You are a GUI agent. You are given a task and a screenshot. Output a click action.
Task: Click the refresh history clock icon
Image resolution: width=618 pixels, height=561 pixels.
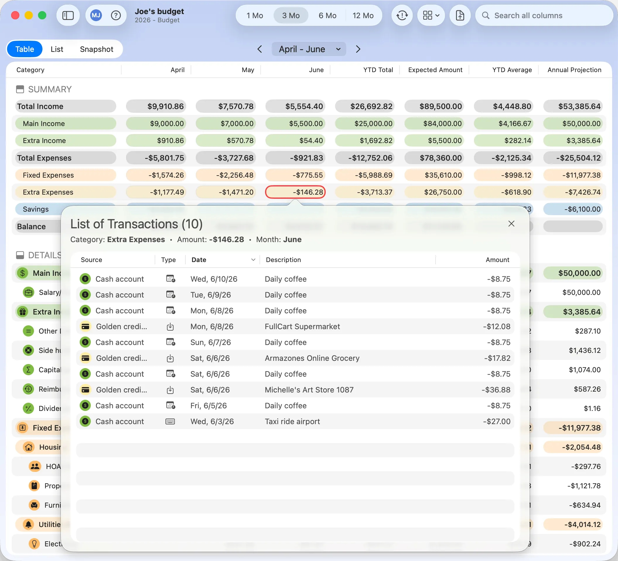coord(402,15)
